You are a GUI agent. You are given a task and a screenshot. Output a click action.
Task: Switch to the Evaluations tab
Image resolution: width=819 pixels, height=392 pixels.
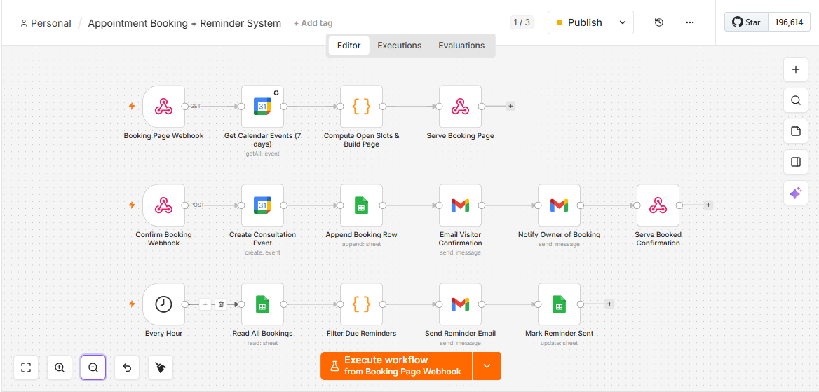click(461, 46)
